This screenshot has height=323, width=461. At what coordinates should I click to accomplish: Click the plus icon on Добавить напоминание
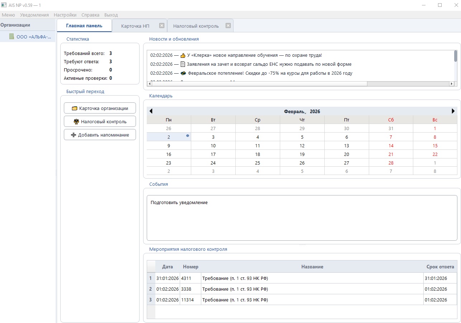[x=74, y=135]
